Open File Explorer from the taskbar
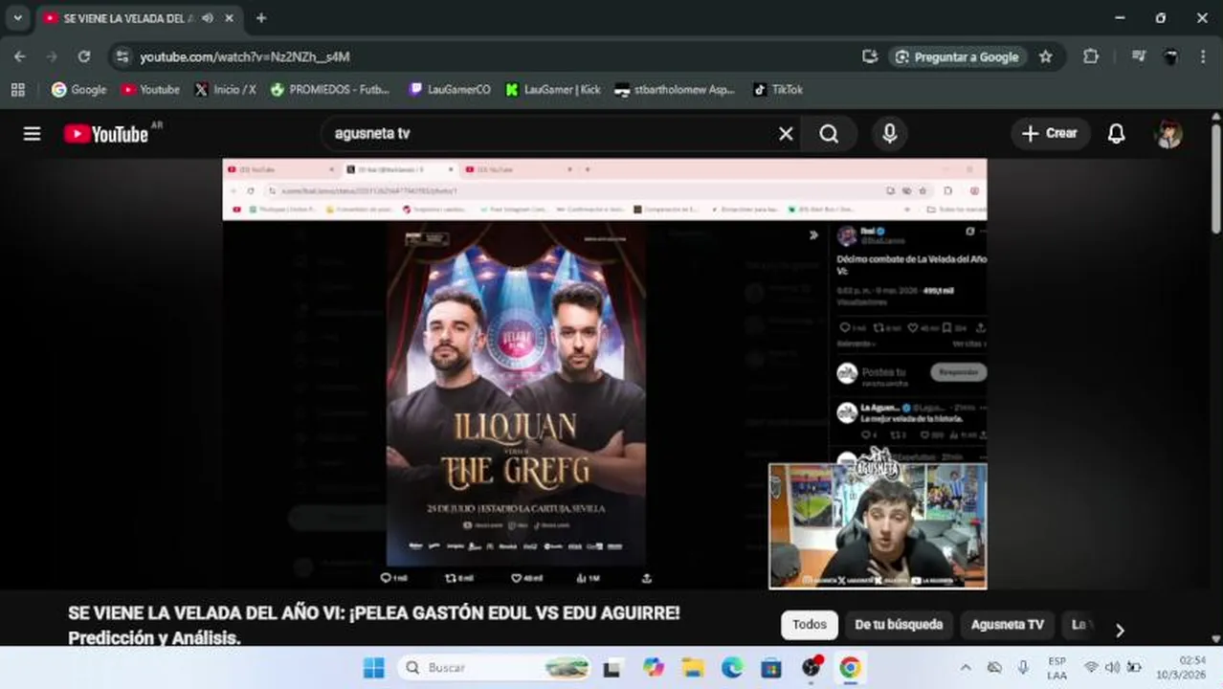The width and height of the screenshot is (1223, 689). 693,668
